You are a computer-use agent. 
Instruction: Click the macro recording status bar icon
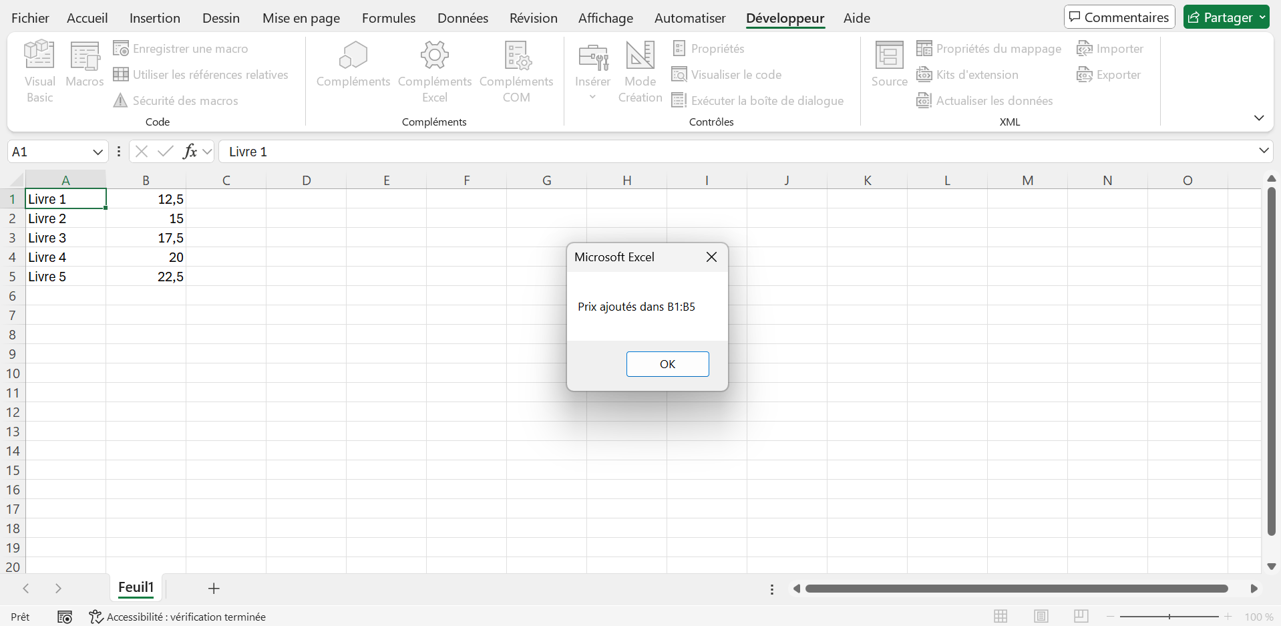(x=65, y=617)
